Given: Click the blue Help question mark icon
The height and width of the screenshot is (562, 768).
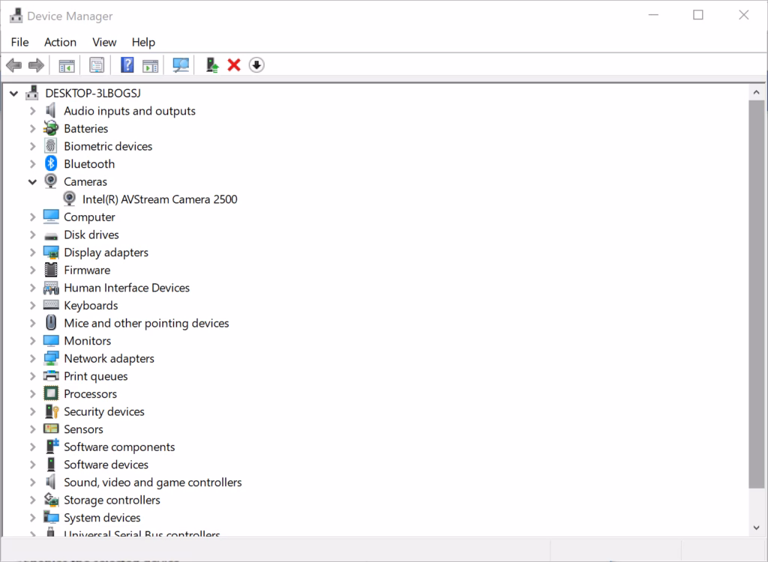Looking at the screenshot, I should pos(127,65).
